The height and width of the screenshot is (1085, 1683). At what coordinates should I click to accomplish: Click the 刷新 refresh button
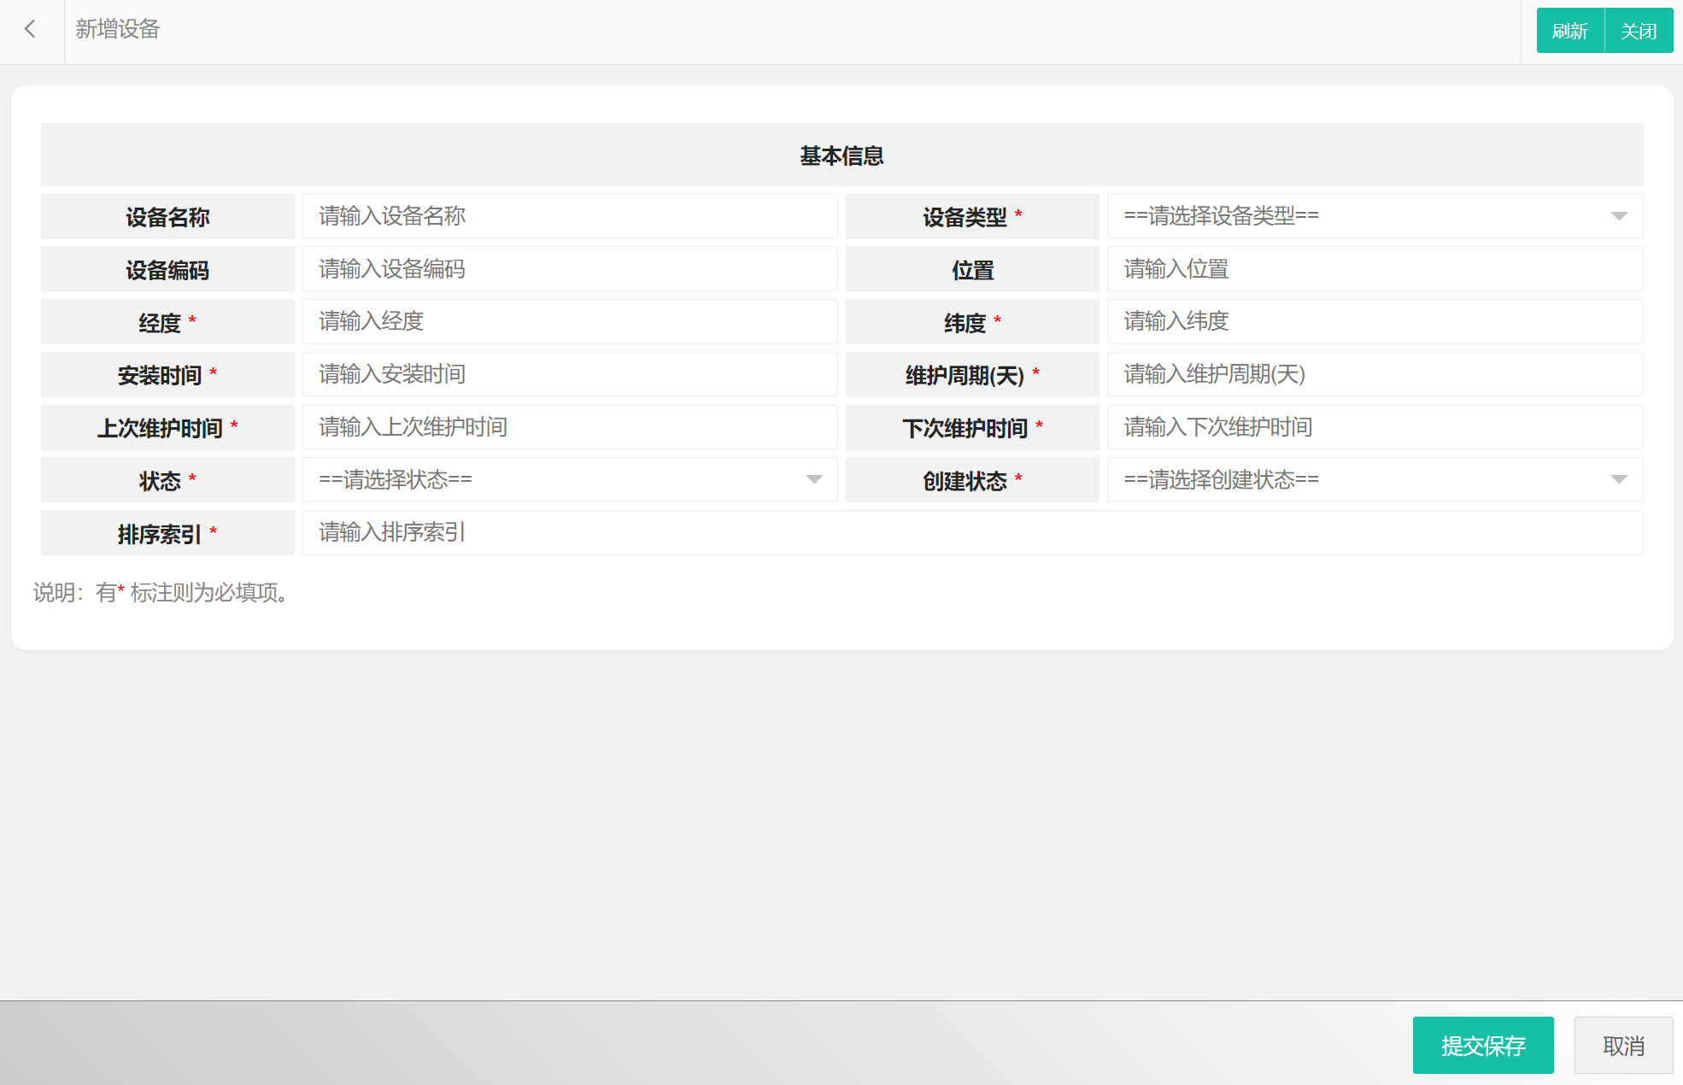1569,31
